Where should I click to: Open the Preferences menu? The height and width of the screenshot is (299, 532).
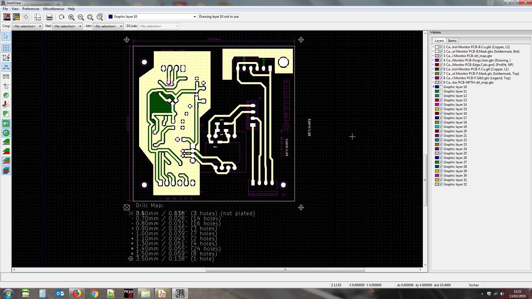coord(30,9)
